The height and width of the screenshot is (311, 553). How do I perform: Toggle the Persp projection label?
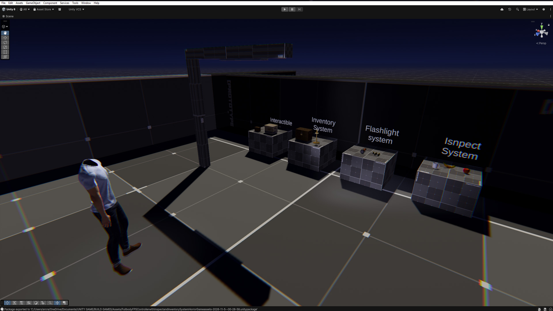click(x=541, y=43)
